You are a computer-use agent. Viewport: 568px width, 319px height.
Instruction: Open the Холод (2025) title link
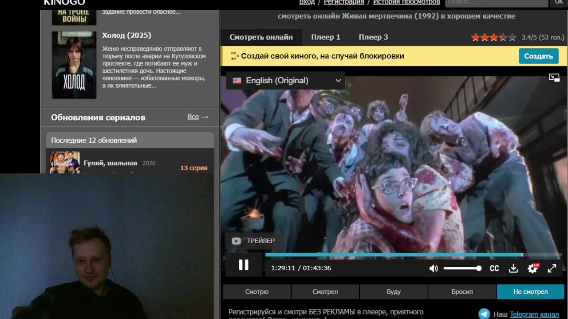coord(126,35)
